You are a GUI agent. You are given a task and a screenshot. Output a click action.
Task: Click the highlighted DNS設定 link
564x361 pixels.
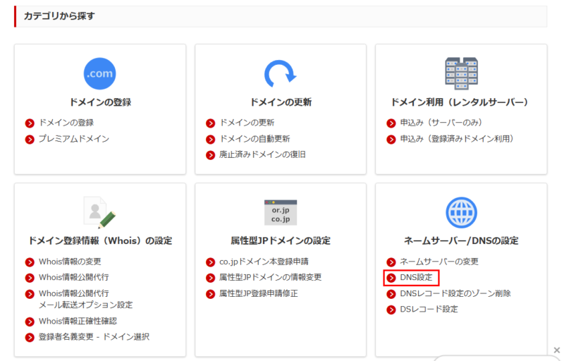pos(416,278)
